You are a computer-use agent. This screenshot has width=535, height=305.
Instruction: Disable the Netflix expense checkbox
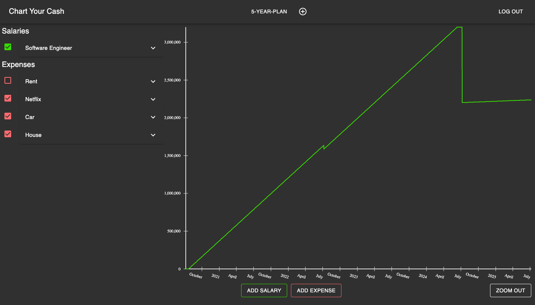pos(8,98)
